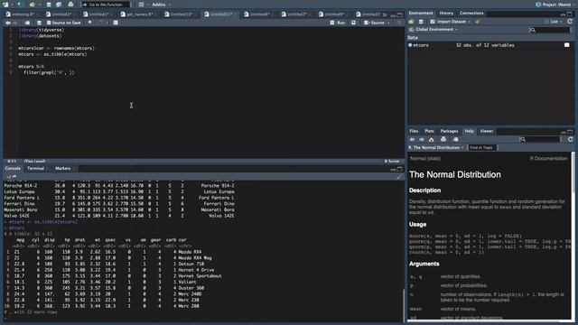Click the Source button in the editor
This screenshot has height=325, width=578.
[x=374, y=23]
